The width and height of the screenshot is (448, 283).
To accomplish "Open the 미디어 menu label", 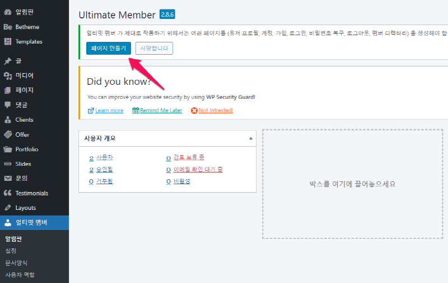I will (25, 75).
